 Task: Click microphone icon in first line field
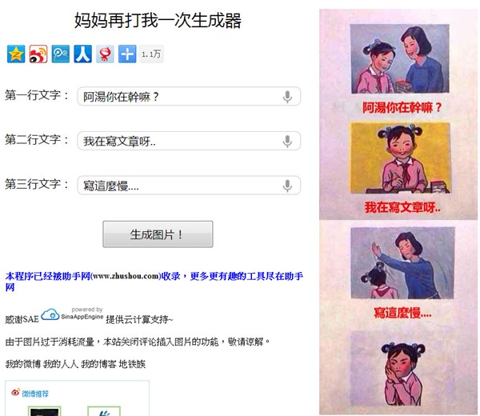(x=287, y=97)
